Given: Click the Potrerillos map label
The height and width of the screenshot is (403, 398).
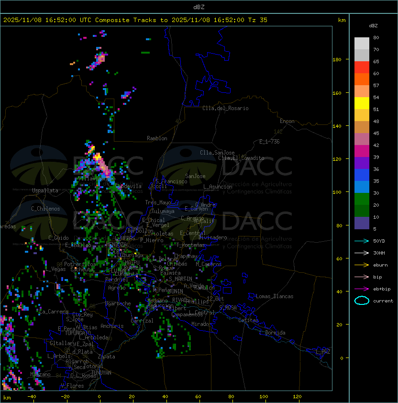Looking at the screenshot, I should tap(80, 264).
